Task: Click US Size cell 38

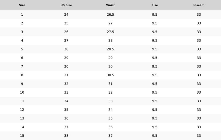Action: 66,136
